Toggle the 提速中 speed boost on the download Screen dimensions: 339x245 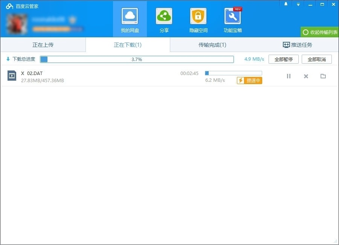tap(249, 80)
